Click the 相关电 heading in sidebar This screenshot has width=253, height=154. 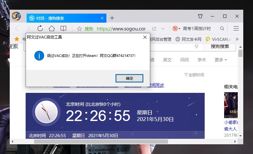pyautogui.click(x=231, y=87)
